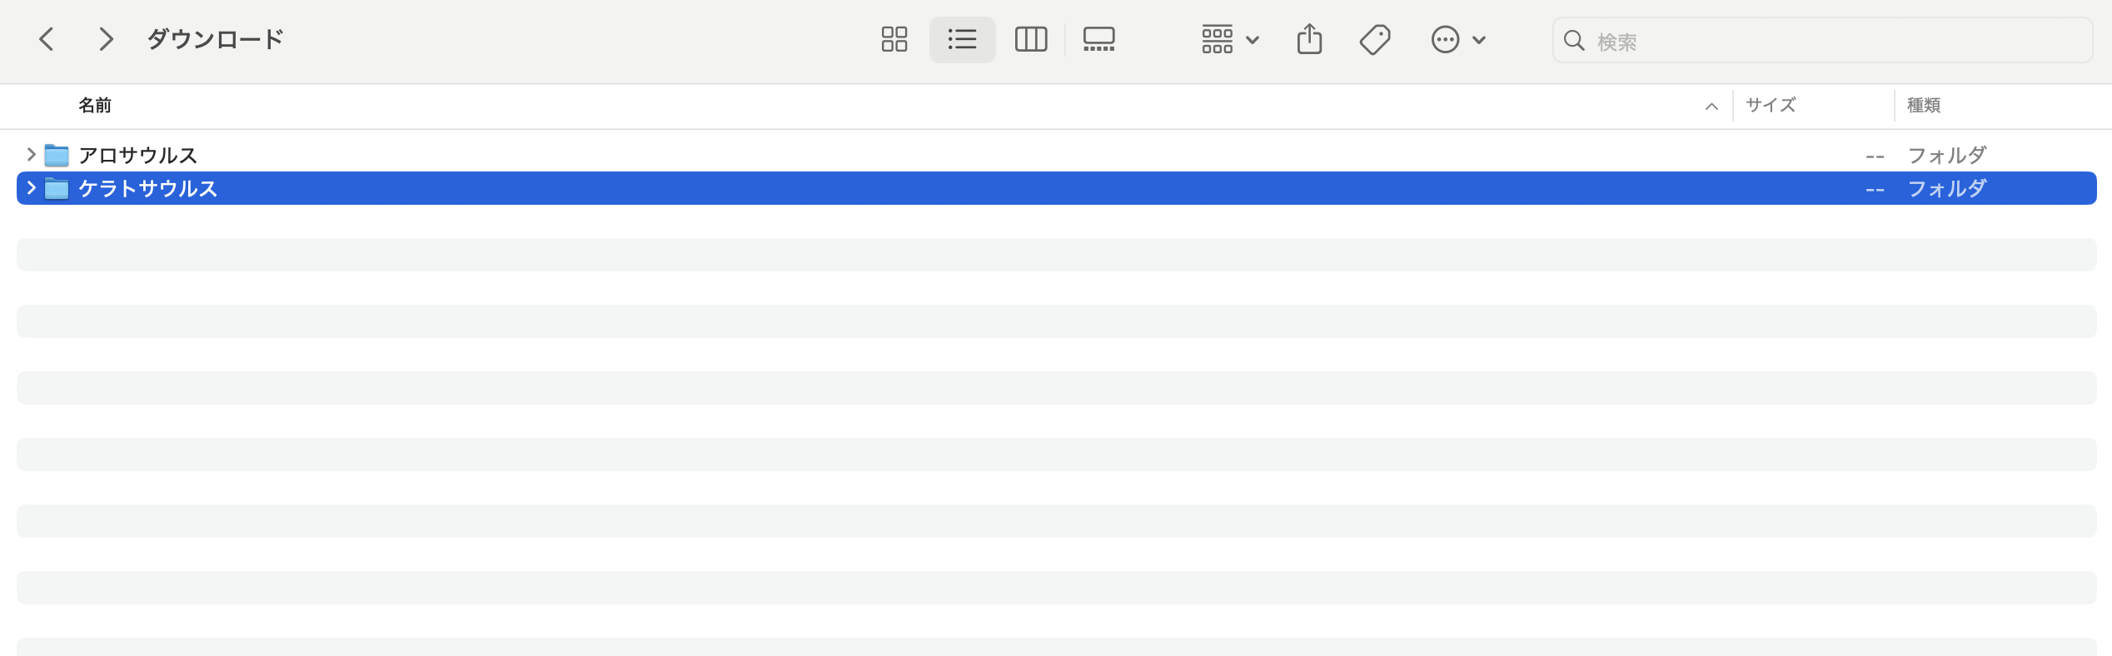The width and height of the screenshot is (2112, 656).
Task: Toggle sort direction arrow in name column
Action: pyautogui.click(x=1711, y=107)
